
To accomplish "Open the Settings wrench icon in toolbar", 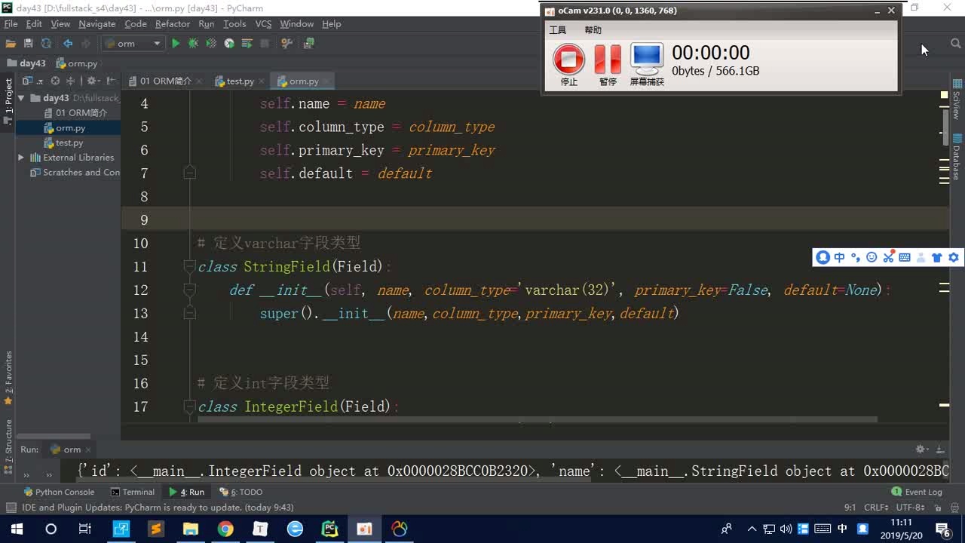I will click(x=286, y=44).
